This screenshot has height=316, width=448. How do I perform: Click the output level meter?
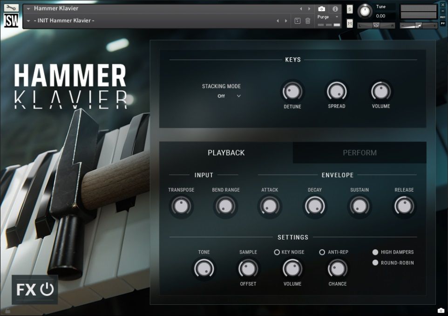[419, 12]
